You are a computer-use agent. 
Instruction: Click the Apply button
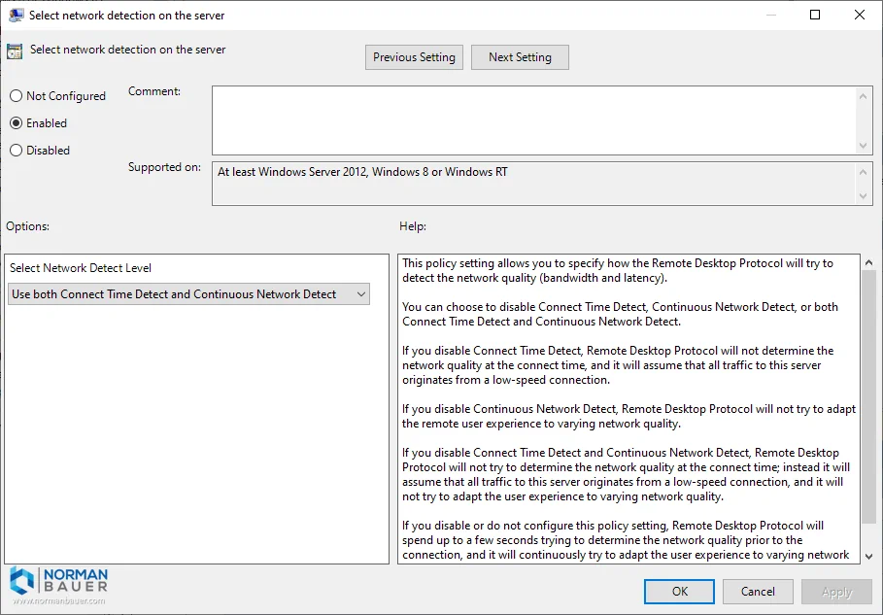tap(836, 591)
